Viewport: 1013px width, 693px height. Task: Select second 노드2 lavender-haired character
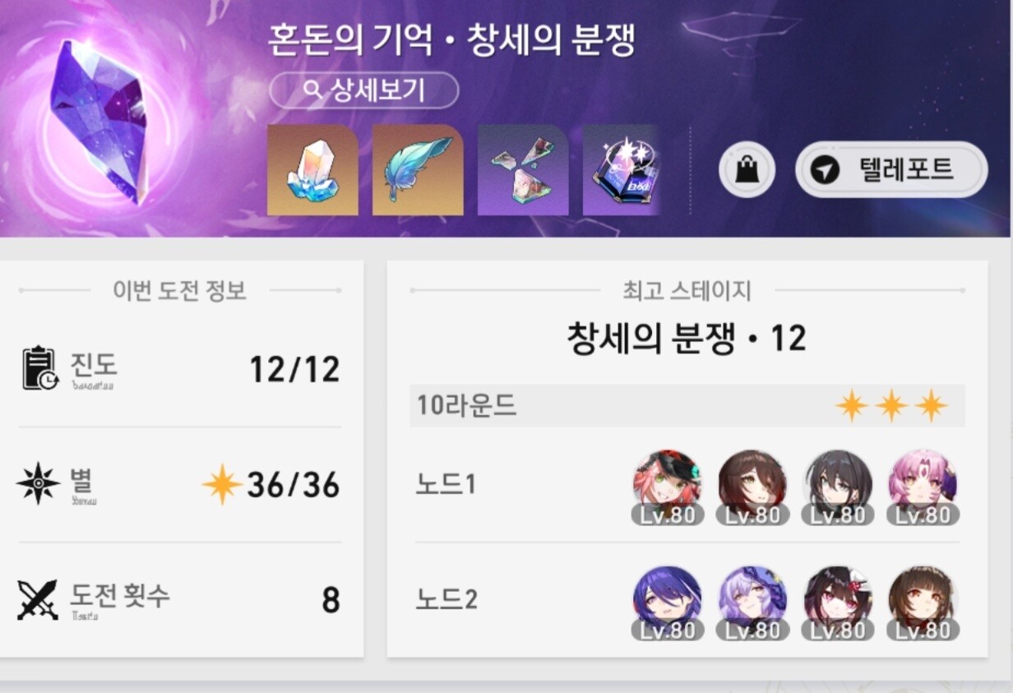coord(752,603)
